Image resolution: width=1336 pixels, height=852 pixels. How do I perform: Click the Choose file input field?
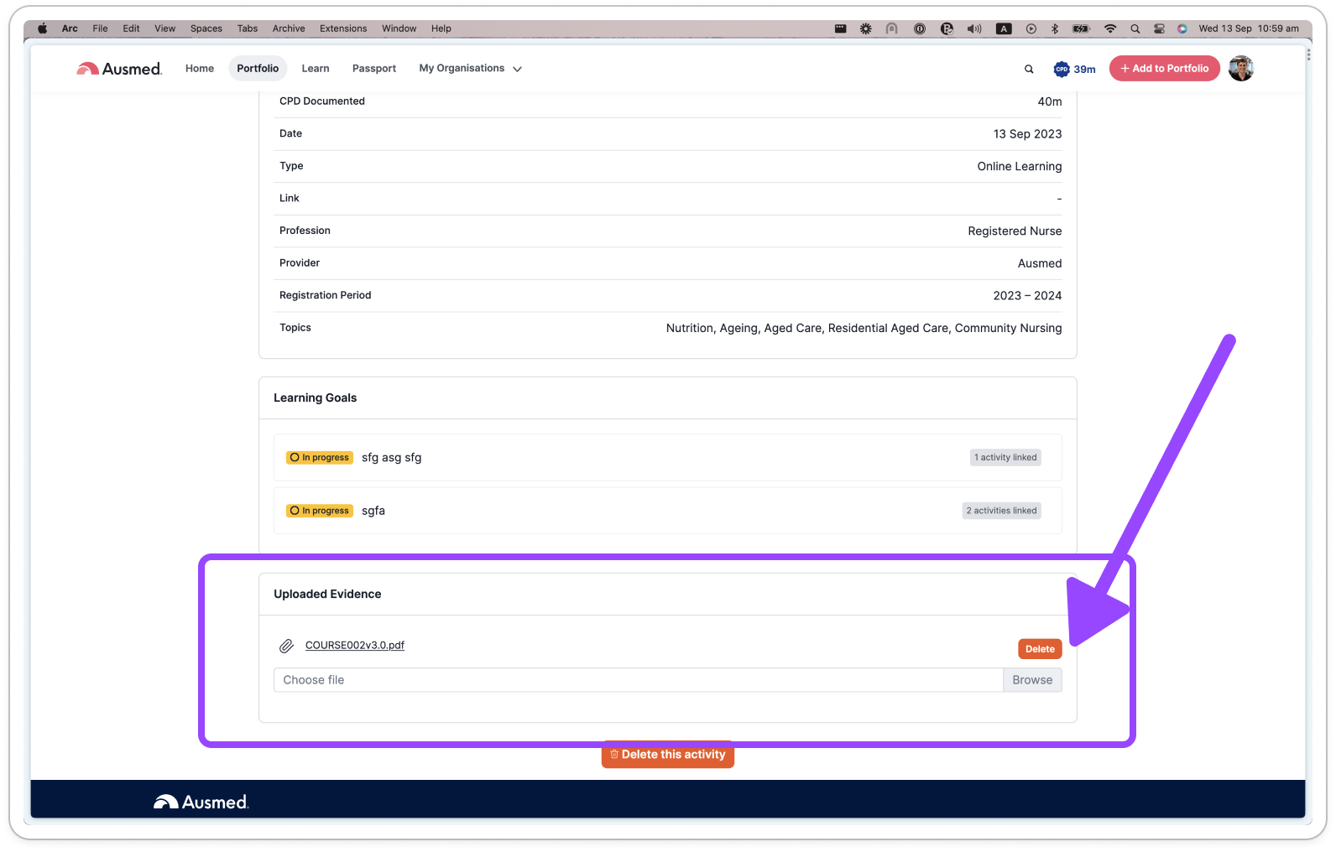coord(639,680)
